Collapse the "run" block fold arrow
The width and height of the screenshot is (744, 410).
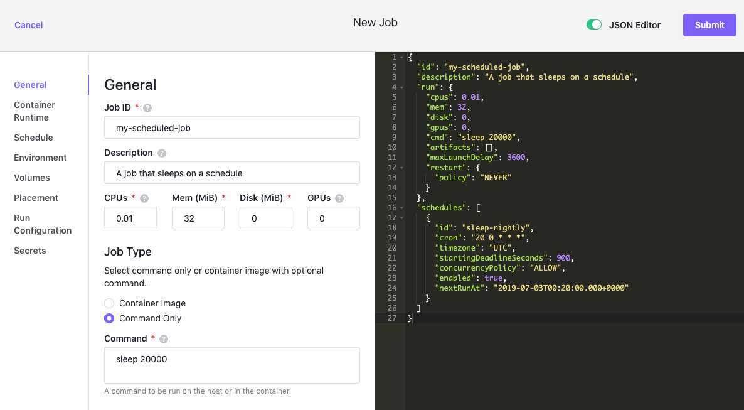(x=402, y=87)
